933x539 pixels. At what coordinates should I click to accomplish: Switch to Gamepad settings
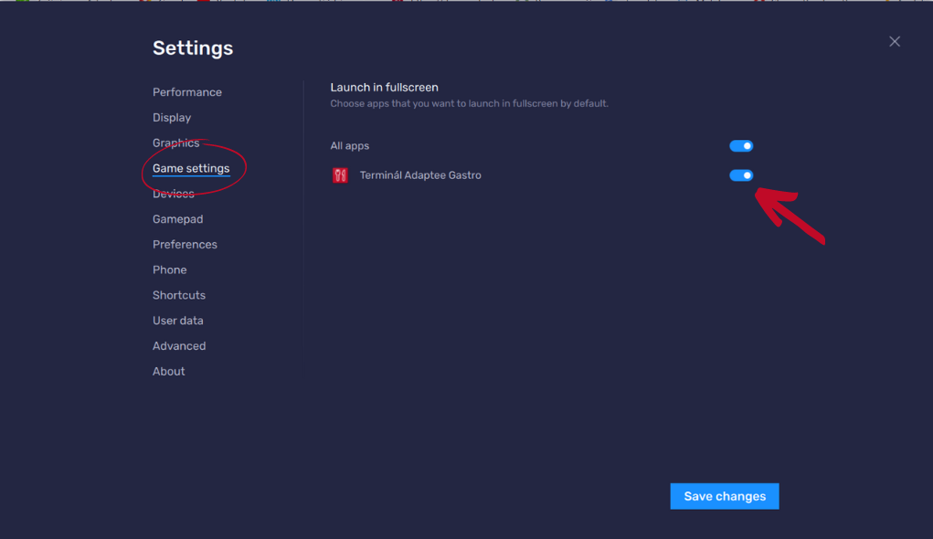(177, 219)
